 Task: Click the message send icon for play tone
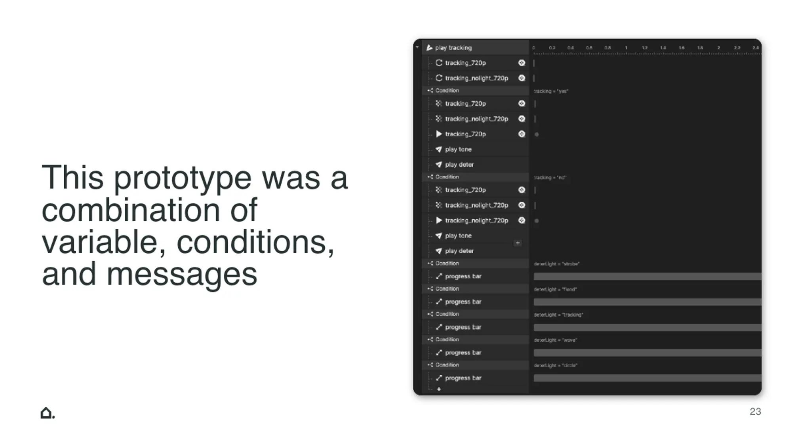(x=439, y=149)
